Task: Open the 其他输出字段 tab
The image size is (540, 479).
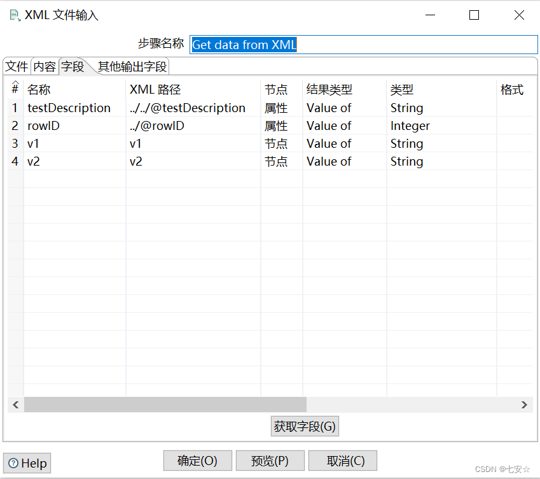Action: point(130,66)
